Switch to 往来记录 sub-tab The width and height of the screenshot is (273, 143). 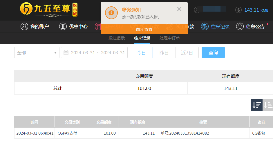[142, 38]
